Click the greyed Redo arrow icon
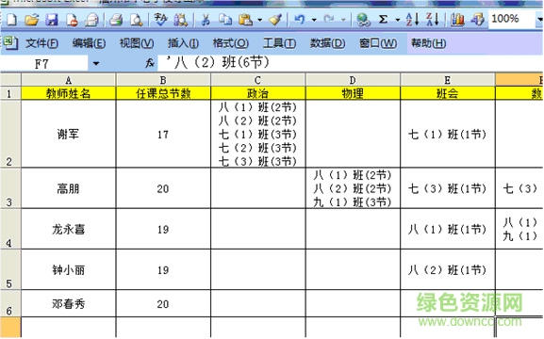This screenshot has height=339, width=544. 329,19
